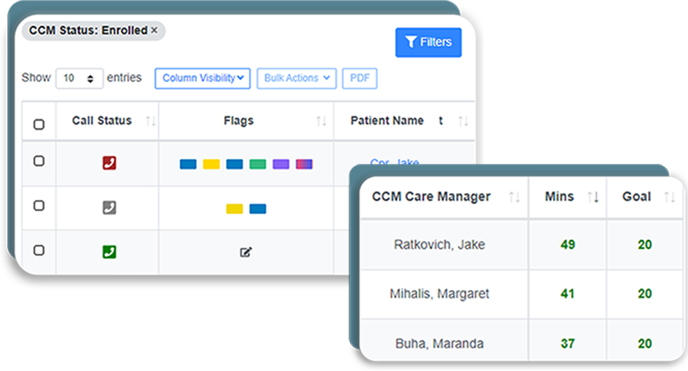Click the green phone call status icon

click(109, 251)
